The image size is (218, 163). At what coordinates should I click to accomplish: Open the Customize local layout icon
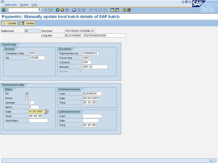click(129, 10)
